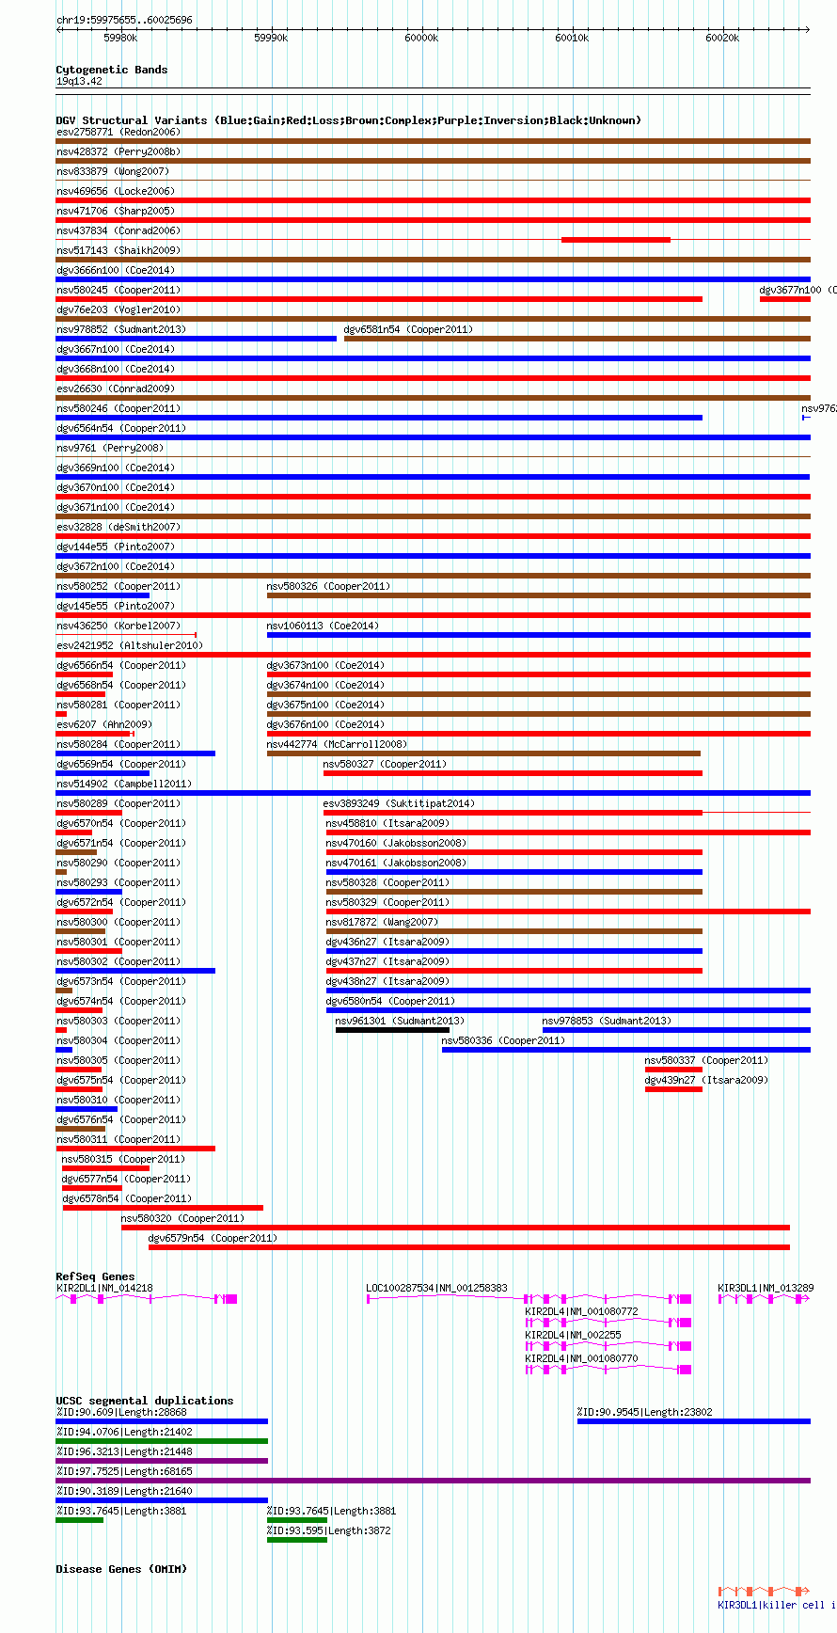Open variant nsv580336 (Cooper2011)
837x1633 pixels.
(x=626, y=1050)
